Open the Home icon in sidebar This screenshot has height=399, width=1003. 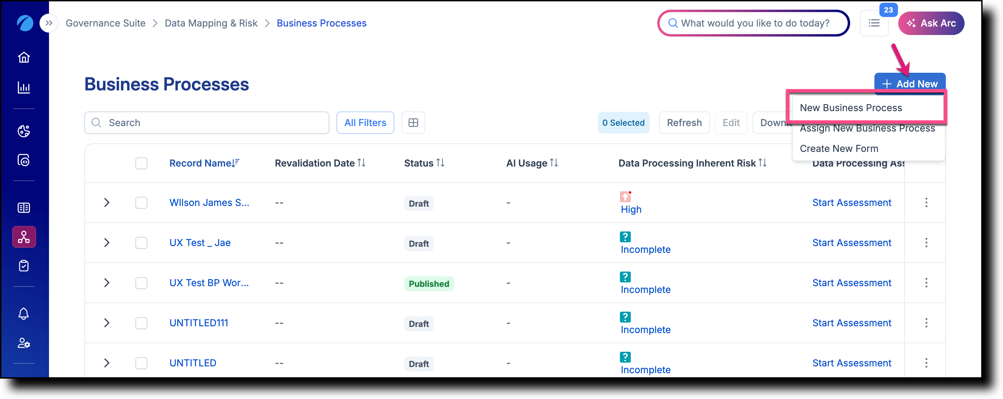(x=24, y=57)
